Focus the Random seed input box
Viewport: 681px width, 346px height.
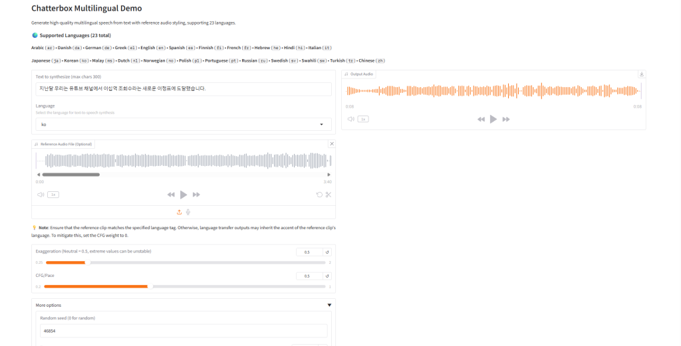[183, 331]
